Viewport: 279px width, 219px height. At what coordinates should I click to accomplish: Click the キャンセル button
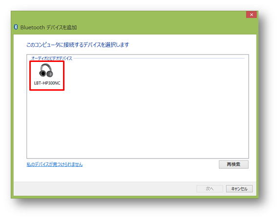(239, 189)
